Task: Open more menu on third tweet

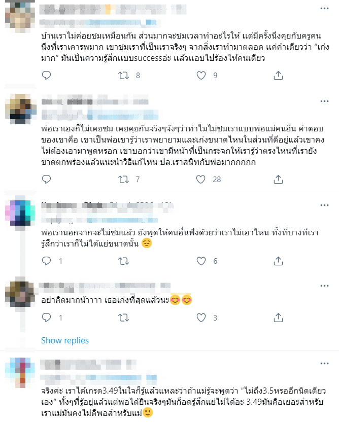Action: coord(324,205)
